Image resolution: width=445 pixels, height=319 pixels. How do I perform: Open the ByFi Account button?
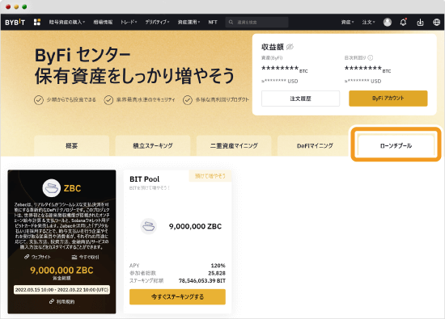click(388, 99)
